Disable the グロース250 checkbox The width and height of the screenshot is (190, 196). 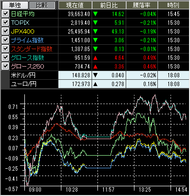5,66
